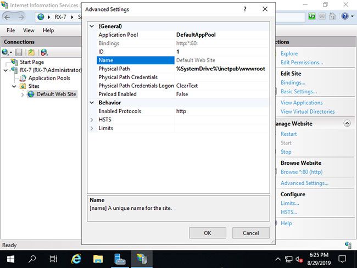The width and height of the screenshot is (357, 268).
Task: Click the DefaultAppPool value field
Action: point(221,35)
